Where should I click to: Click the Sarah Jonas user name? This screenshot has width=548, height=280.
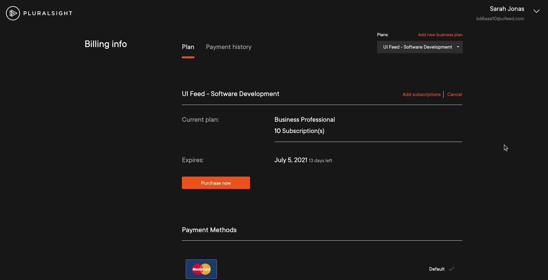pyautogui.click(x=507, y=9)
